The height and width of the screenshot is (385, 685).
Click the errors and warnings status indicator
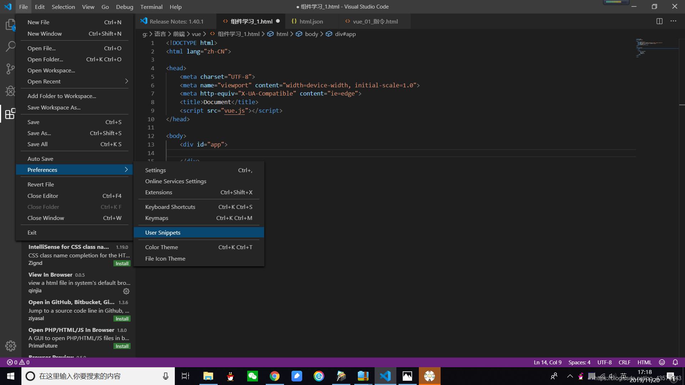19,362
